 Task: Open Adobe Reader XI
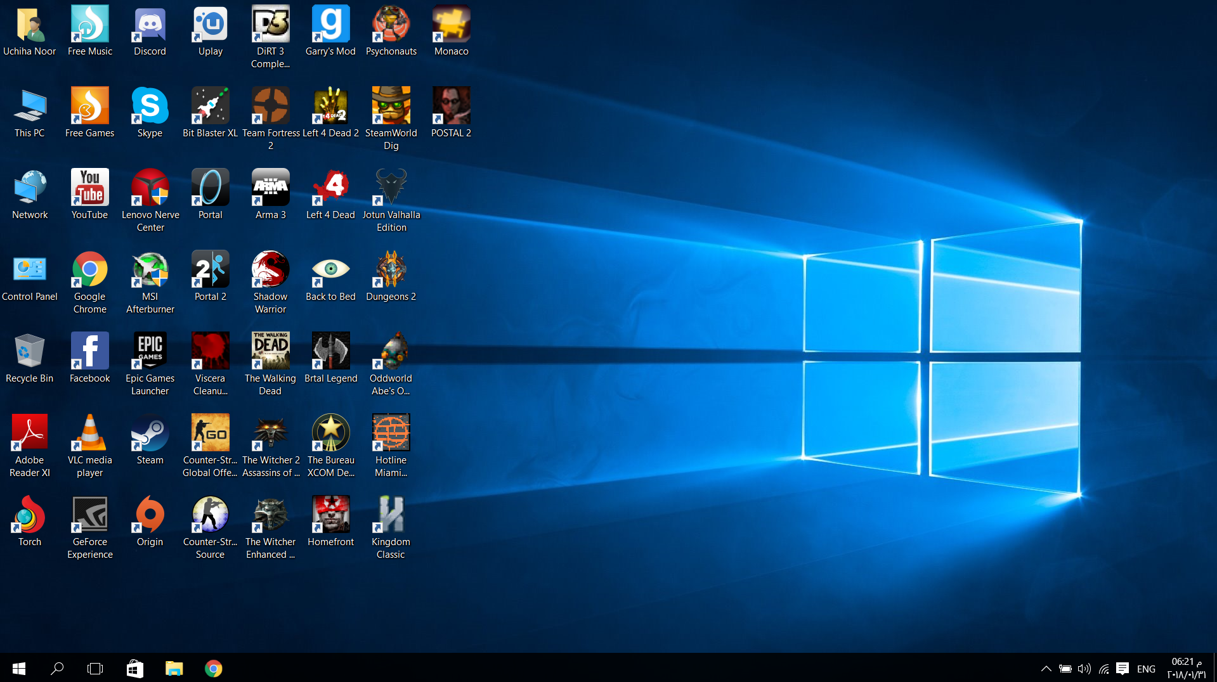30,433
